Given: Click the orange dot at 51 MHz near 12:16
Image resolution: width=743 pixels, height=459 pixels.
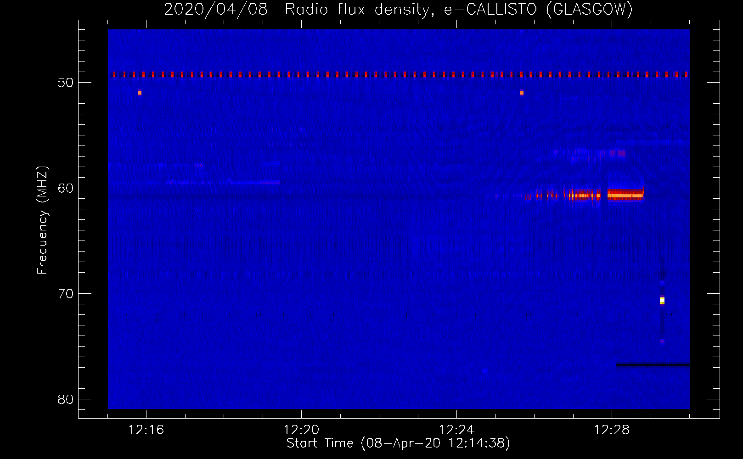Looking at the screenshot, I should pos(140,93).
